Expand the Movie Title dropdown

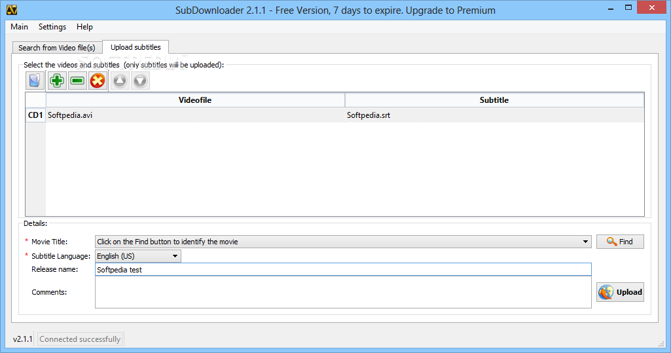pos(585,242)
